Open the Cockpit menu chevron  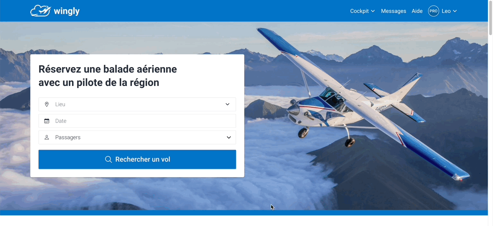pyautogui.click(x=373, y=11)
